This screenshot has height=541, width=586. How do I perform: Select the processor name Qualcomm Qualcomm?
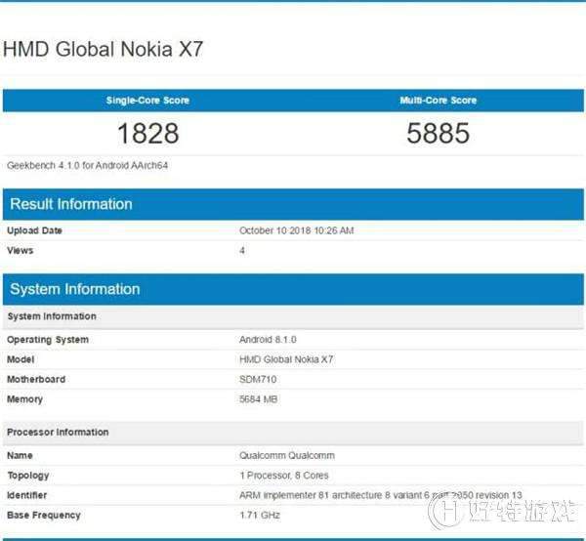tap(287, 455)
